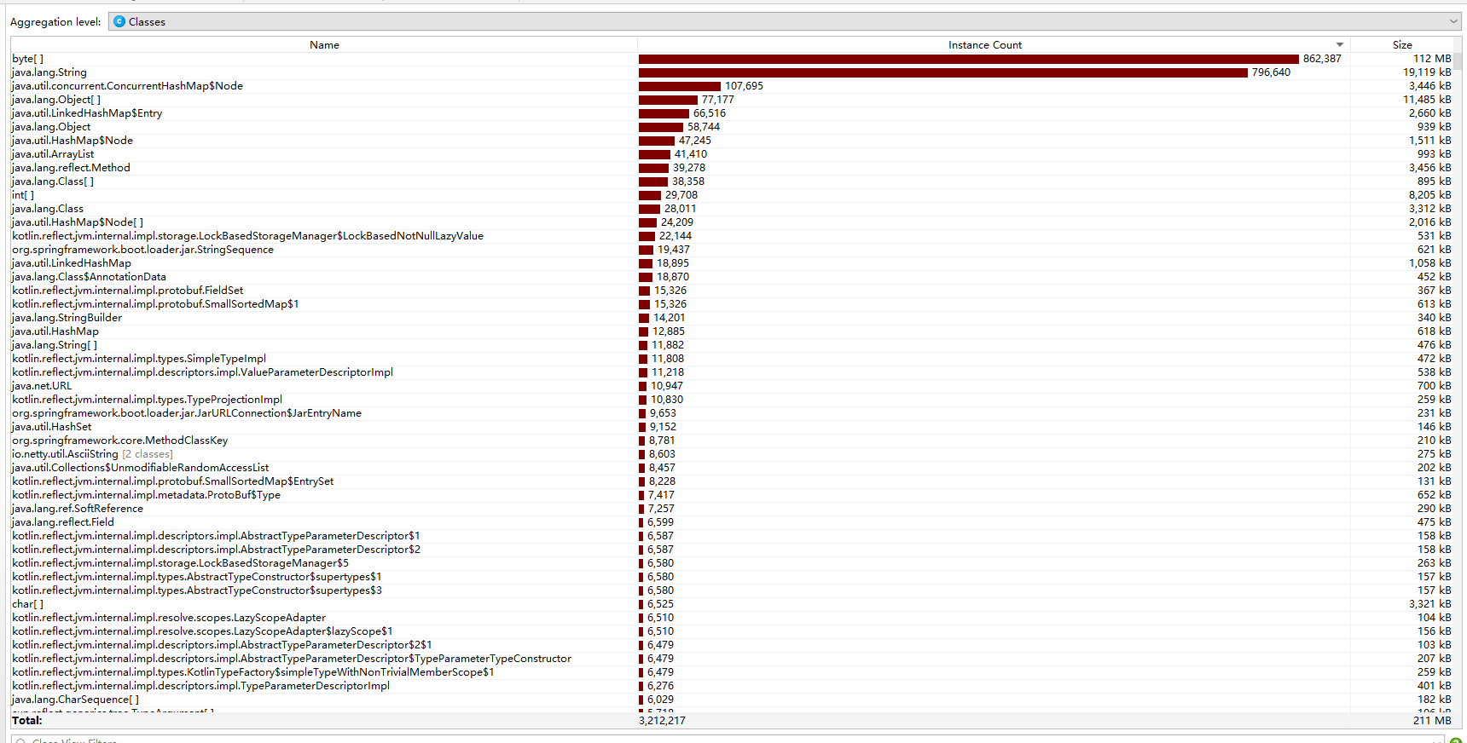Select the TypeParameterTypeConstructor row
Screen dimensions: 1467x743
point(732,659)
